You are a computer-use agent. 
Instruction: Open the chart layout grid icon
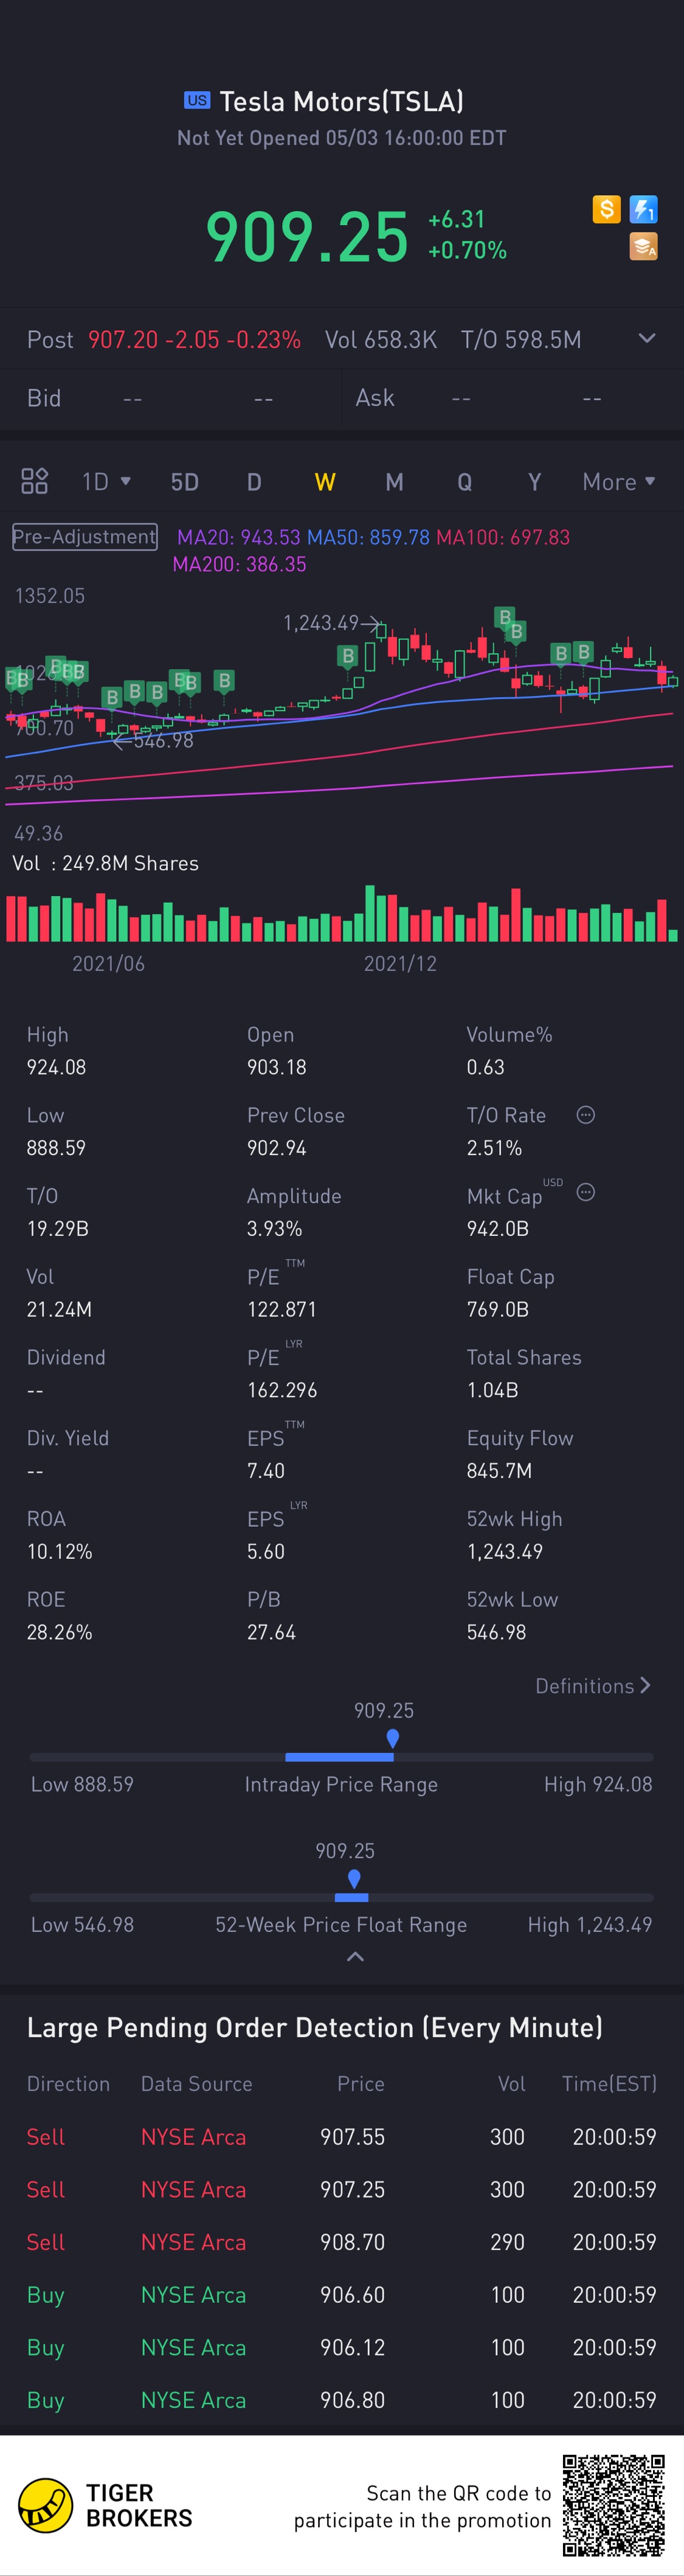(35, 481)
